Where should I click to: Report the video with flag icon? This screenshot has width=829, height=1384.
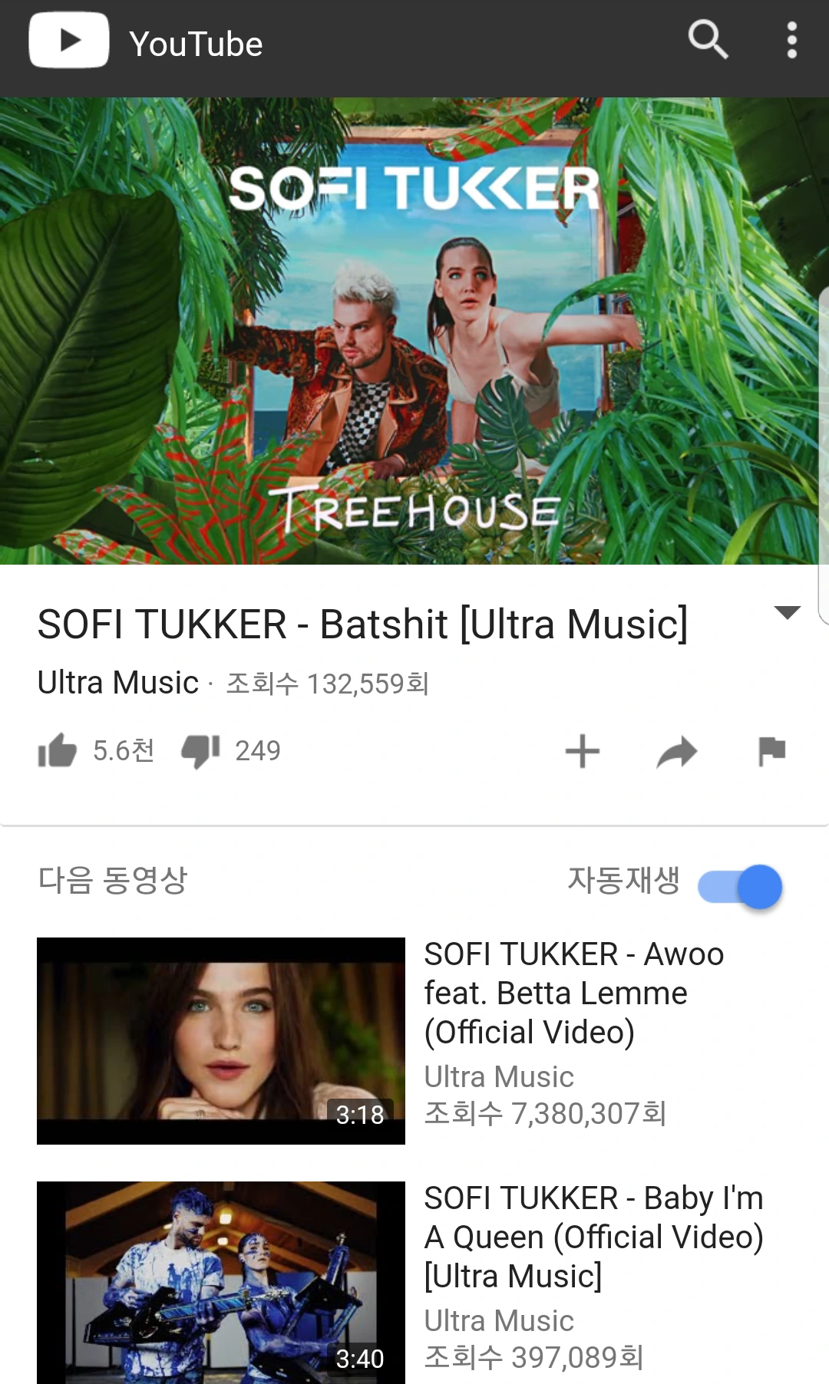tap(771, 751)
